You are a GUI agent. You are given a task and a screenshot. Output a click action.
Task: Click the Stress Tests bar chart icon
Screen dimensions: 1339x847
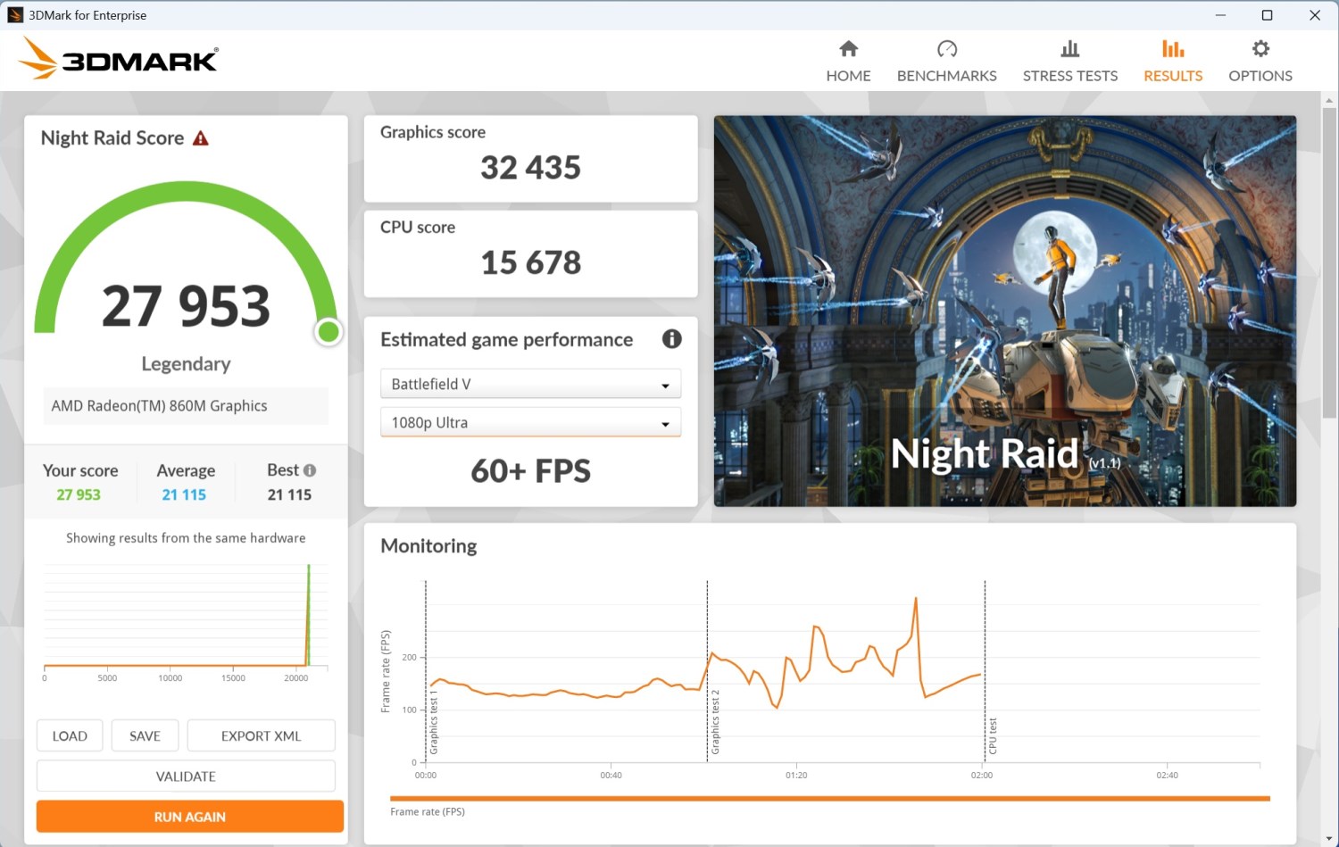[1069, 49]
